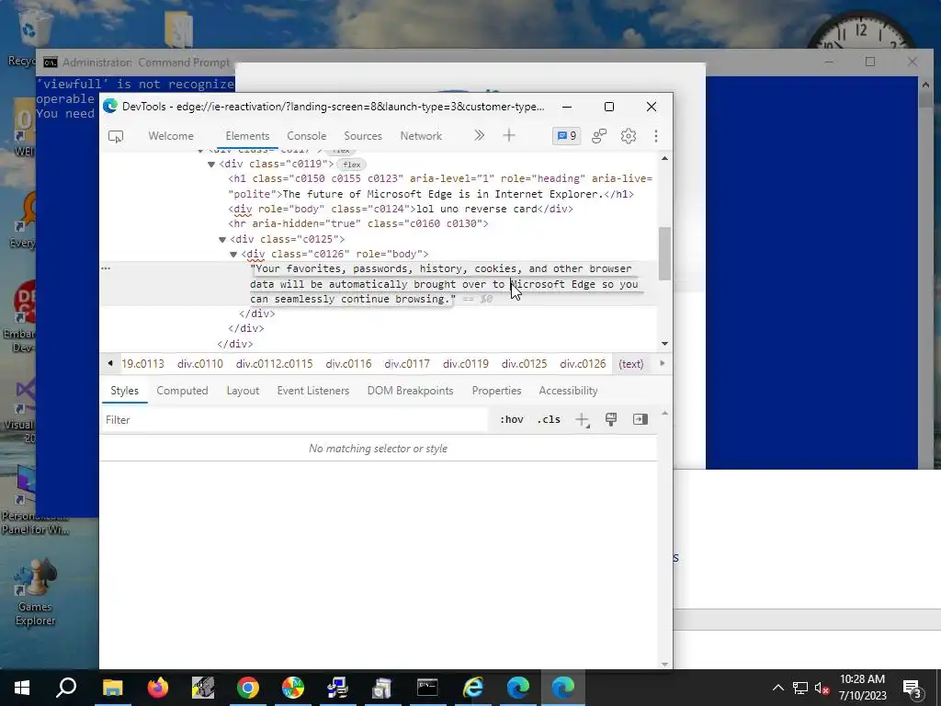Switch to the Console tab

click(306, 136)
